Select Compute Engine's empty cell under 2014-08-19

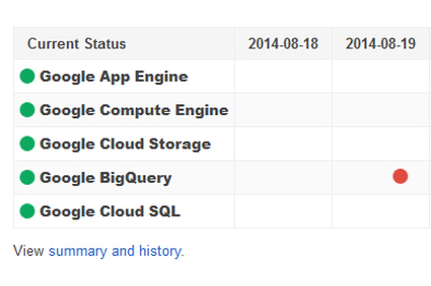click(380, 110)
